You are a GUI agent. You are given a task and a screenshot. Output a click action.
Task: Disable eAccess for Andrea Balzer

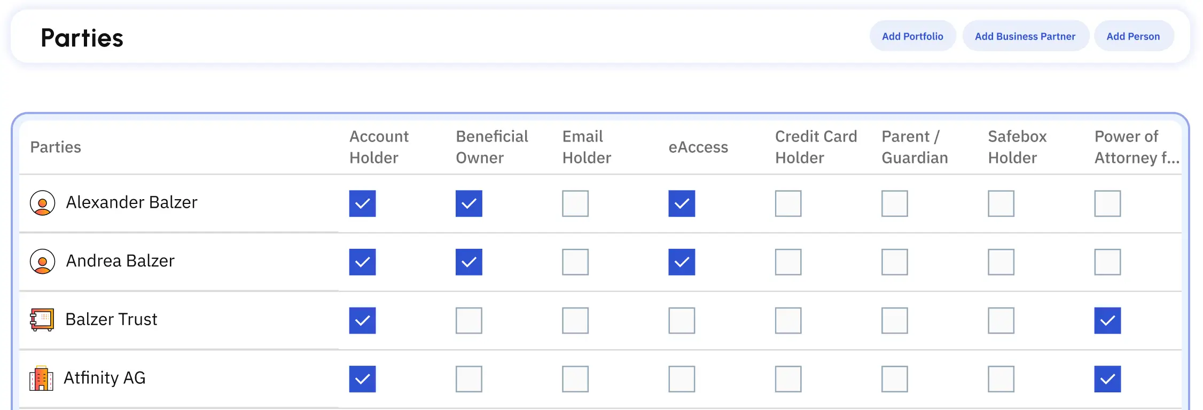680,262
